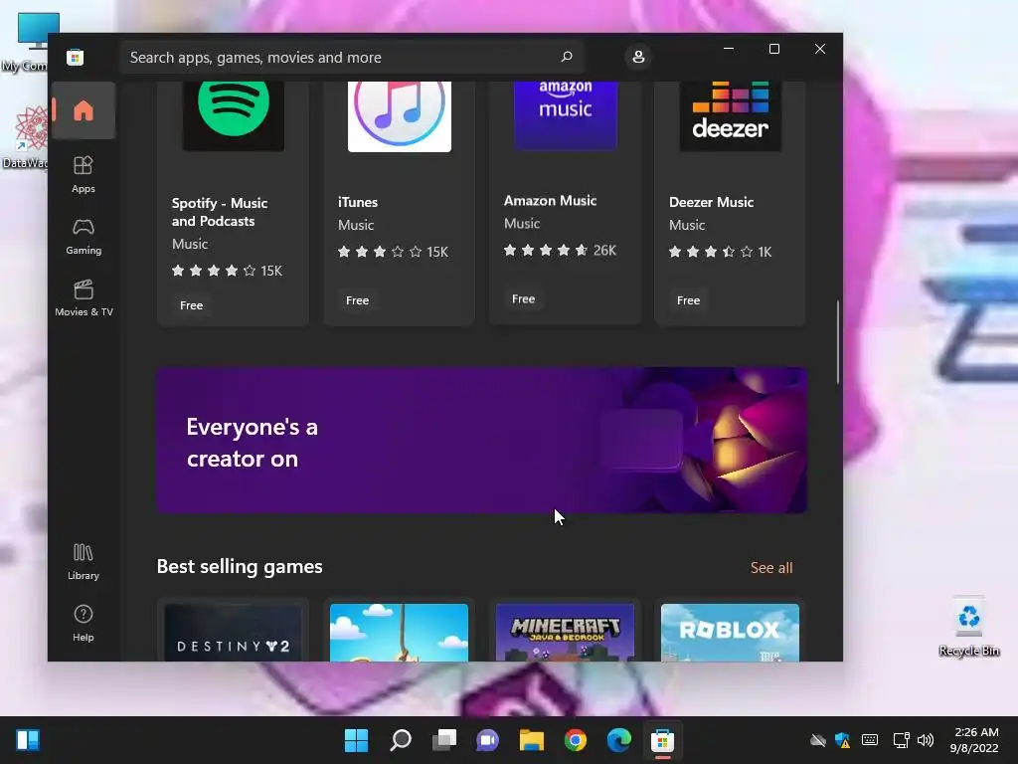Screen dimensions: 1018x764
Task: Open File Explorer from taskbar
Action: [531, 740]
